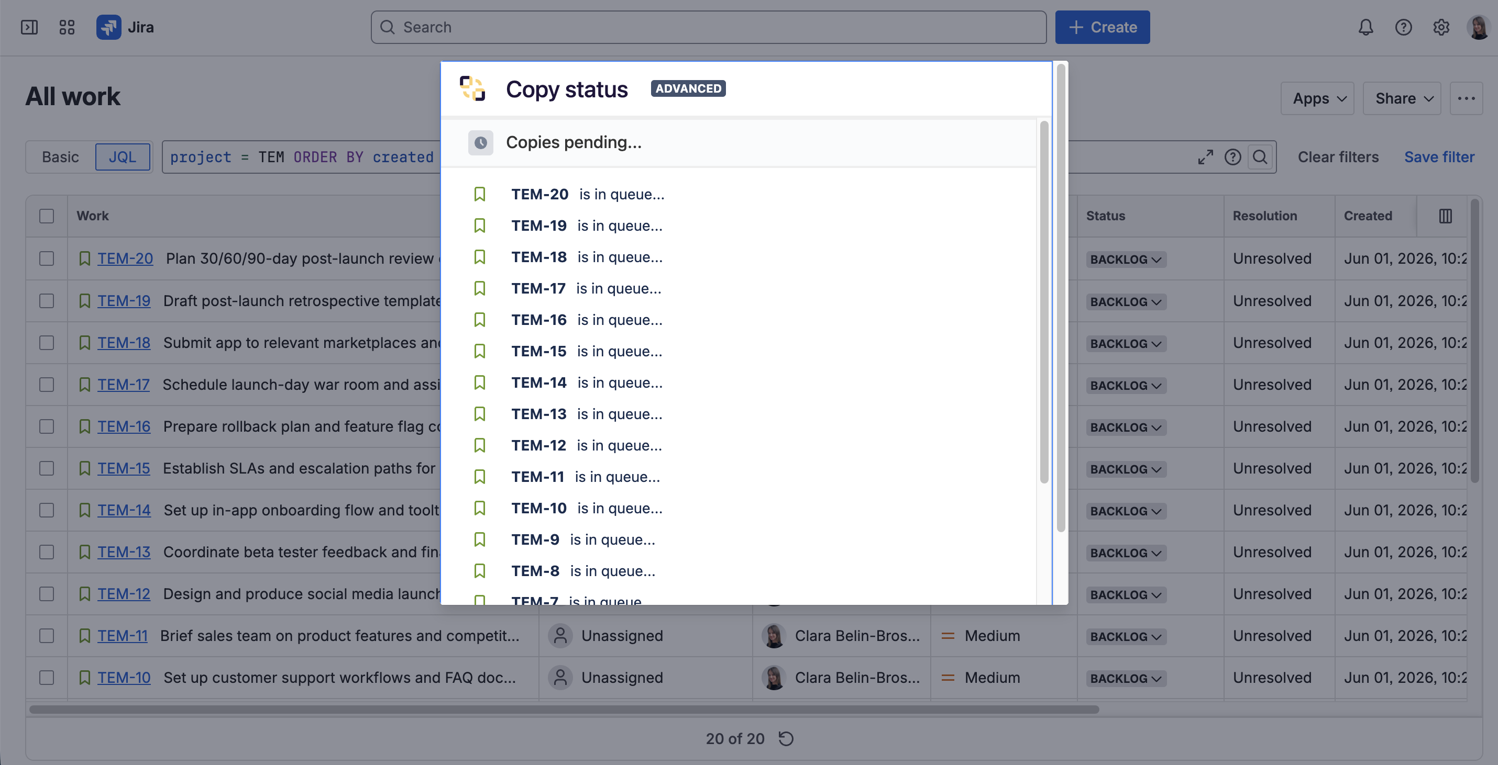This screenshot has width=1498, height=765.
Task: Click the Create button
Action: click(x=1102, y=27)
